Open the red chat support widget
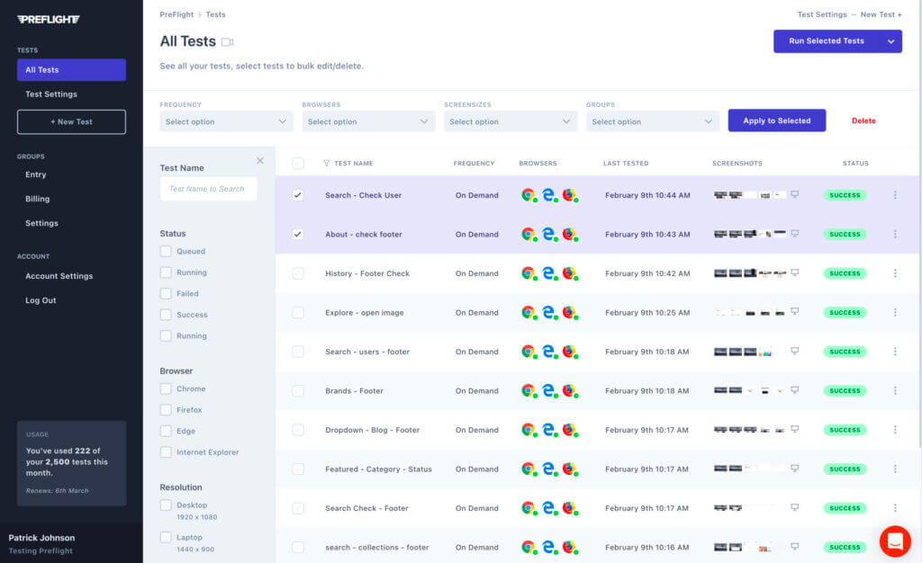The width and height of the screenshot is (922, 563). tap(895, 541)
